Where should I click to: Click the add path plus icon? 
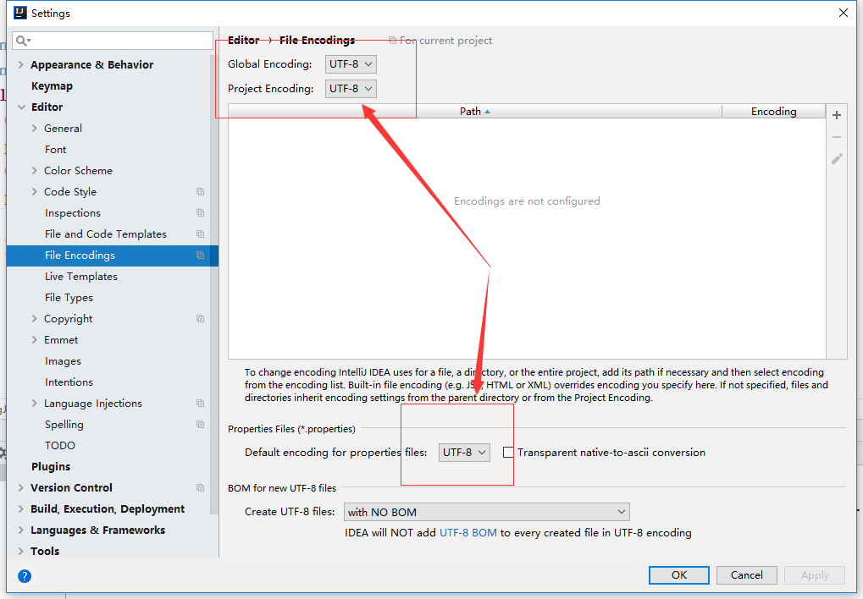pos(837,115)
